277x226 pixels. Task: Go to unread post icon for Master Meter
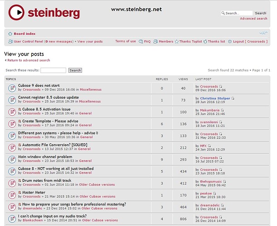pyautogui.click(x=19, y=193)
